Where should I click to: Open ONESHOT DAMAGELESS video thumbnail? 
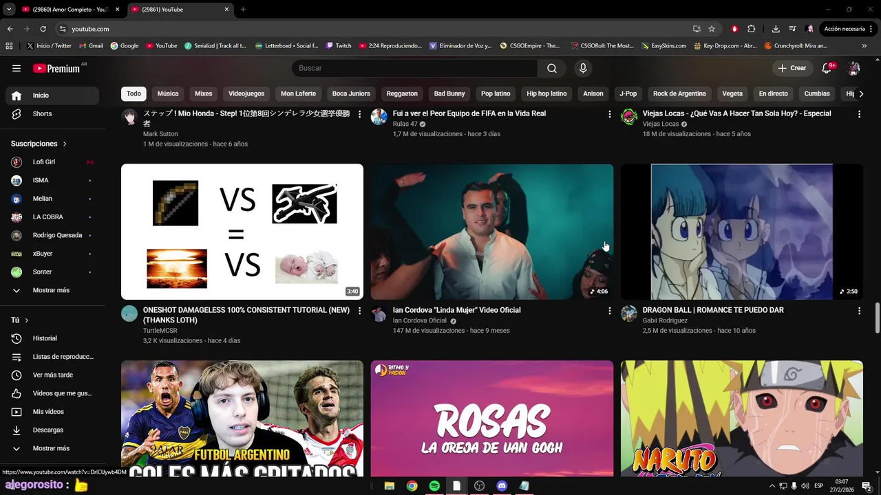click(242, 232)
